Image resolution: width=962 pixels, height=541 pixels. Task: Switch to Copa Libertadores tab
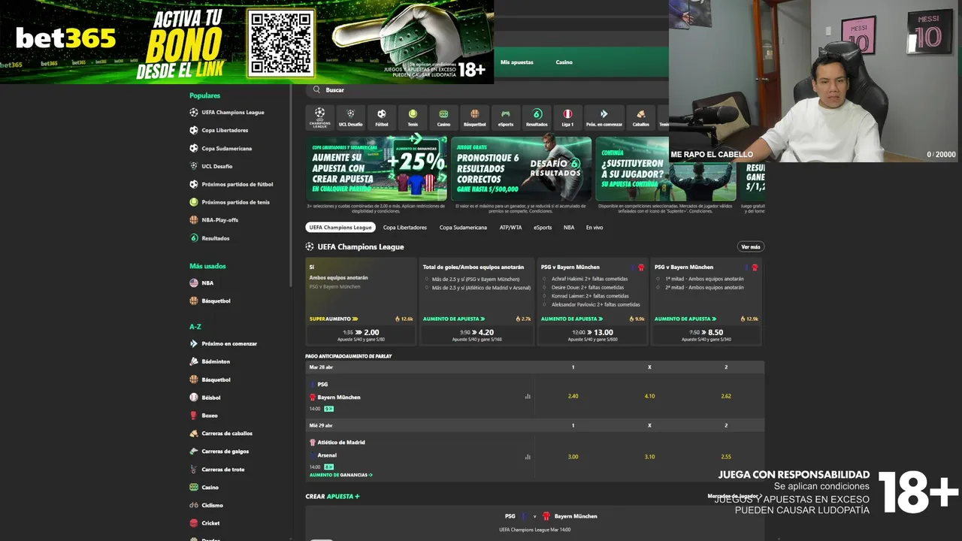pos(404,228)
